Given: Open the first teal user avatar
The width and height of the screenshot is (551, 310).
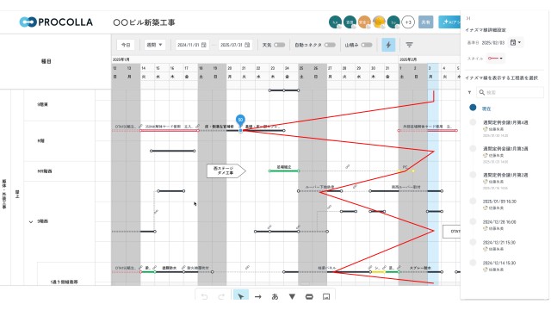Looking at the screenshot, I should pos(335,22).
